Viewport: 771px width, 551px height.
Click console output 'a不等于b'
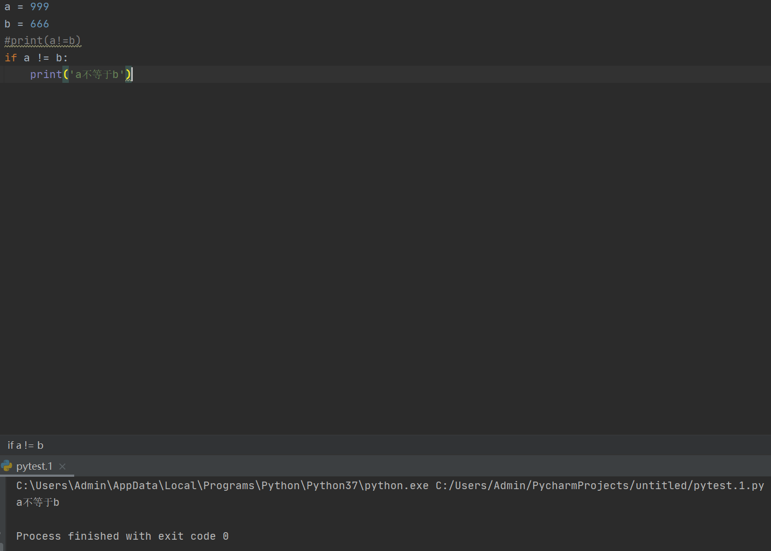[38, 502]
